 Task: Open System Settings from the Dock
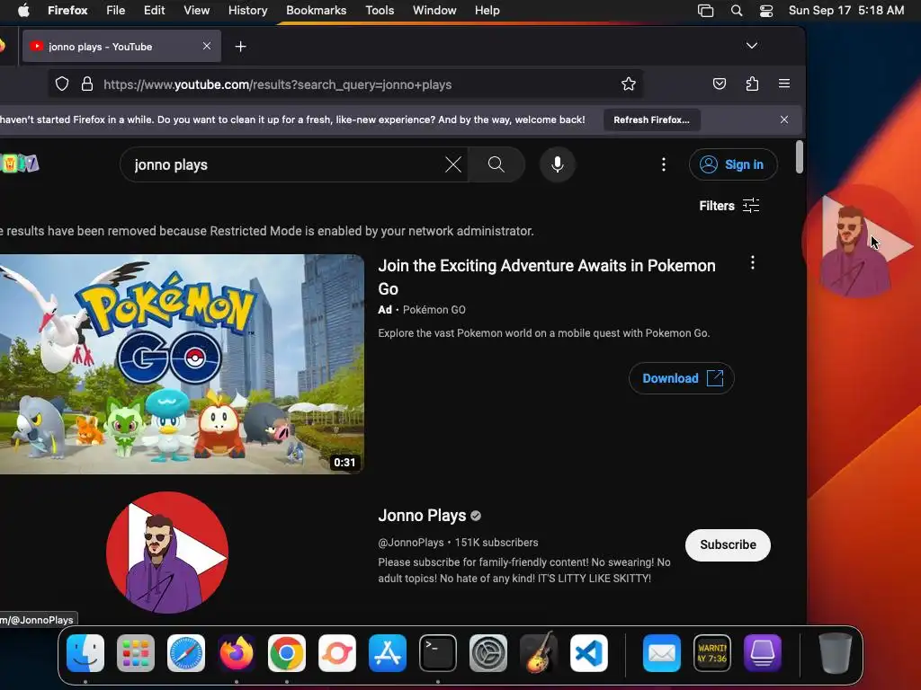(x=488, y=653)
